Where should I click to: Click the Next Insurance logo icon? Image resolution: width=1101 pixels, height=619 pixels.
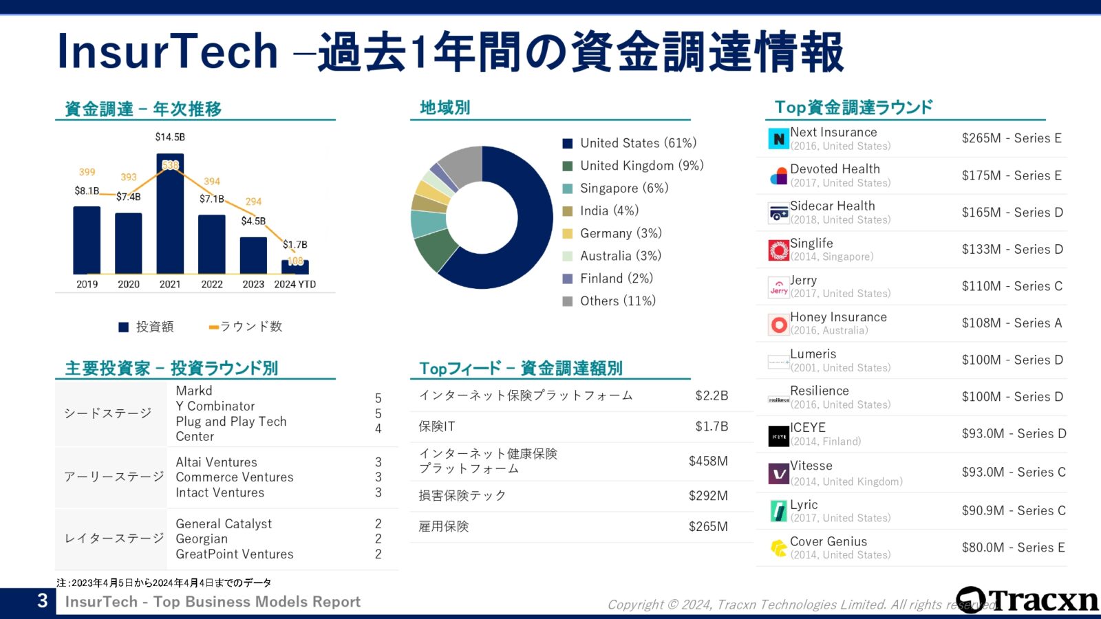point(779,139)
